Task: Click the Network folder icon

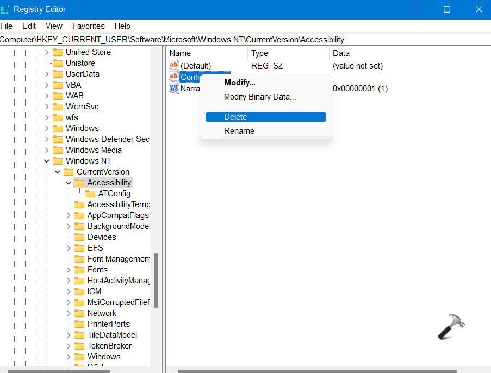Action: coord(79,313)
